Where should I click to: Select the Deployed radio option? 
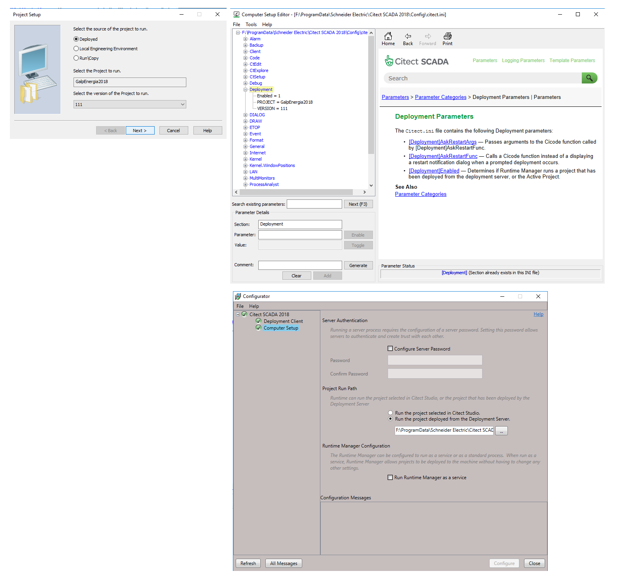(76, 39)
